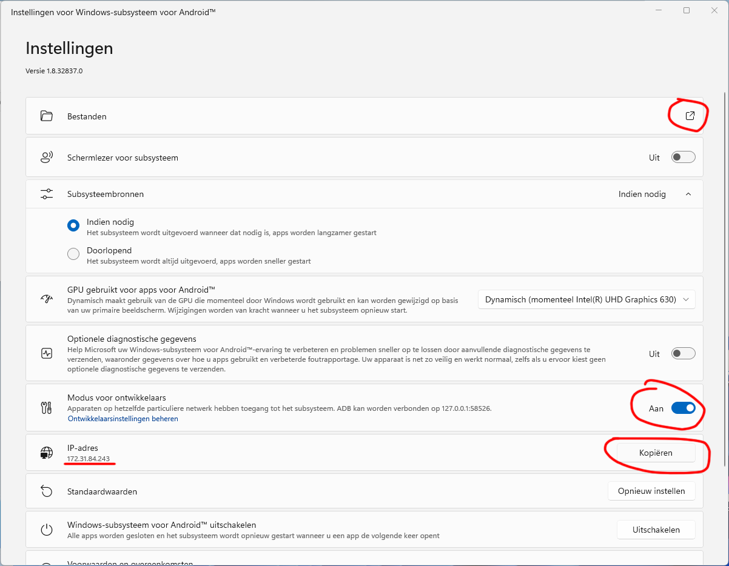Click the Bestanden folder icon
This screenshot has height=566, width=729.
tap(47, 116)
